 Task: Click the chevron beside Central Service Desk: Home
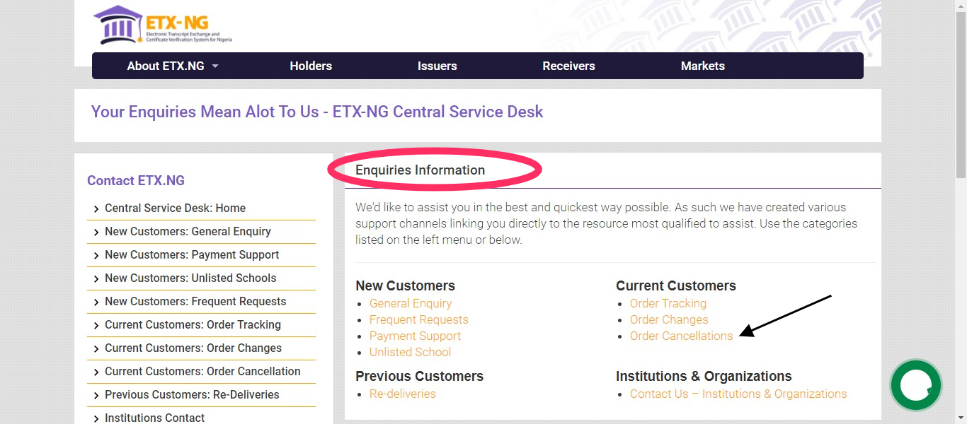96,208
